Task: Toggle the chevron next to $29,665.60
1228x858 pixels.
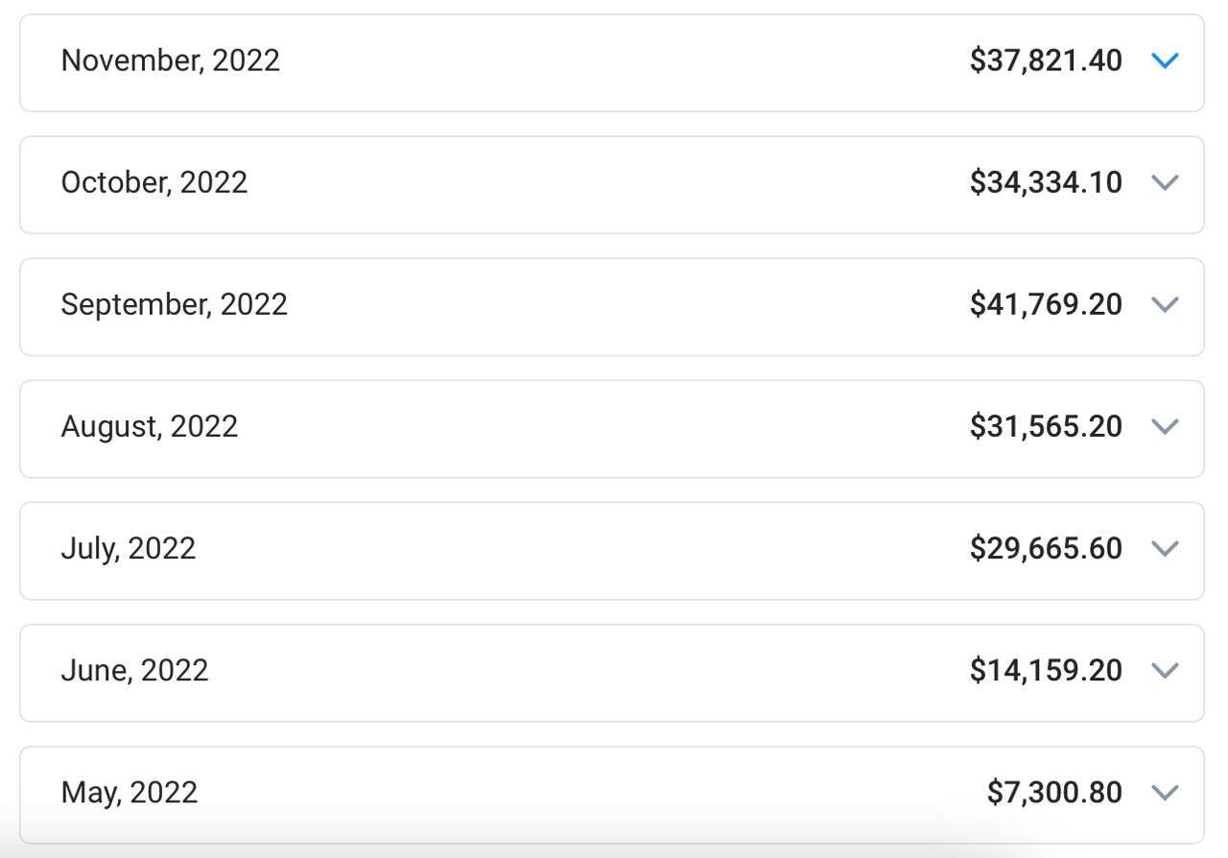Action: 1164,548
